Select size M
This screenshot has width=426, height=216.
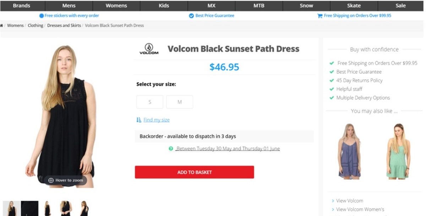point(180,102)
